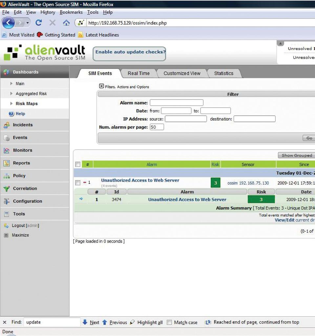Viewport: 315px width, 336px height.
Task: Click the View/Edit current directive link
Action: (295, 220)
